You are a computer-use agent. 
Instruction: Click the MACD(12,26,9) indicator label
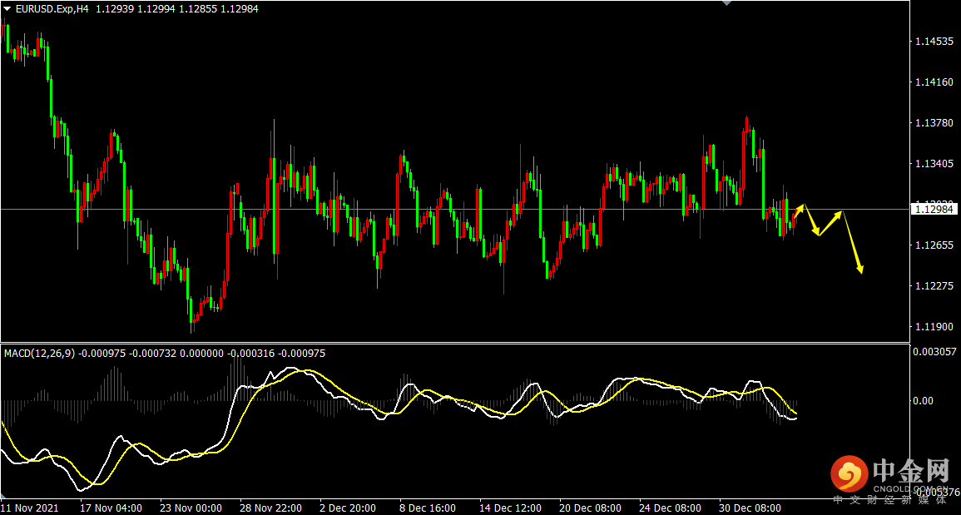point(40,354)
